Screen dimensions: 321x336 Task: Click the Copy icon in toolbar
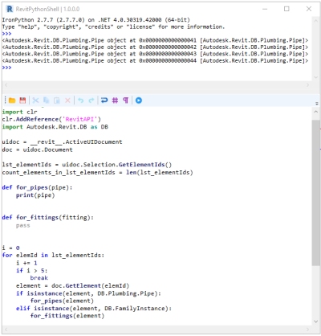[47, 100]
